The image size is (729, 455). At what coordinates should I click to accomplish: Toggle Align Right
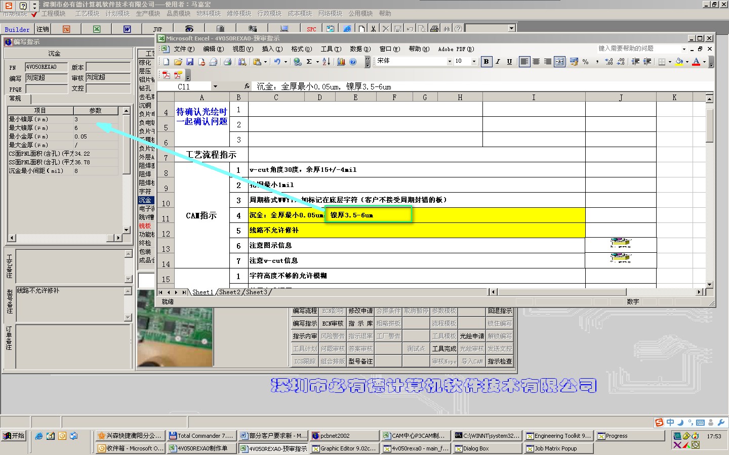(x=548, y=62)
